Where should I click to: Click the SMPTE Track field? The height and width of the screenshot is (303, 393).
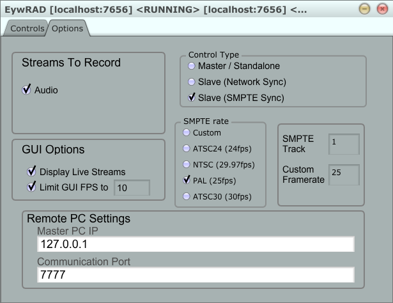coord(344,144)
